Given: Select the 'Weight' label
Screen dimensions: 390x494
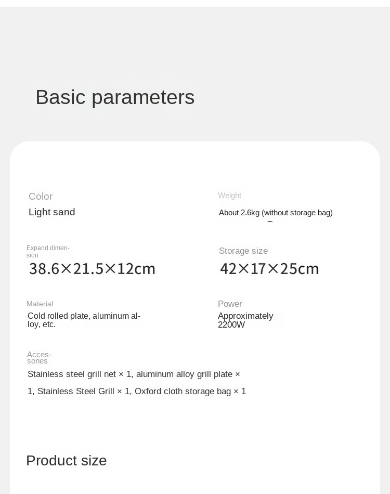Looking at the screenshot, I should 229,196.
